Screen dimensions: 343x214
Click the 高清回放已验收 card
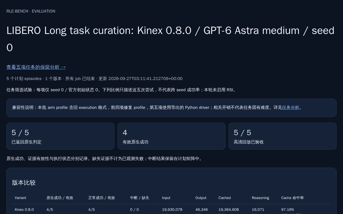282,136
